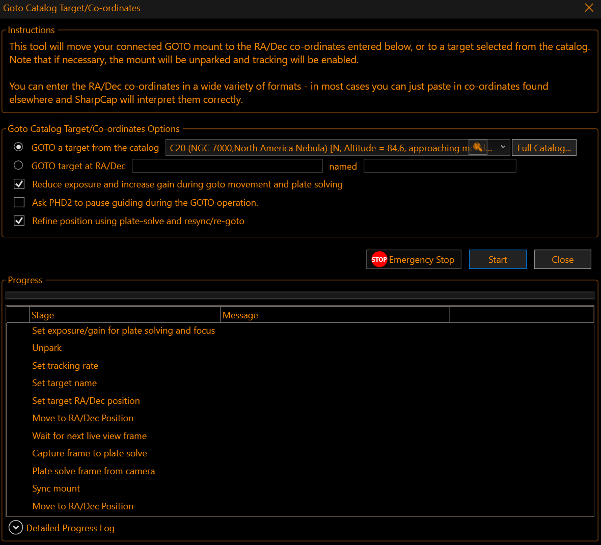
Task: Open the Full Catalog window
Action: click(x=544, y=148)
